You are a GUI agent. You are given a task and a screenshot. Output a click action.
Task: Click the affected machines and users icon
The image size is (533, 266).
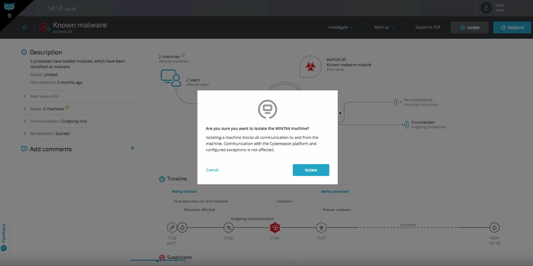(x=170, y=78)
